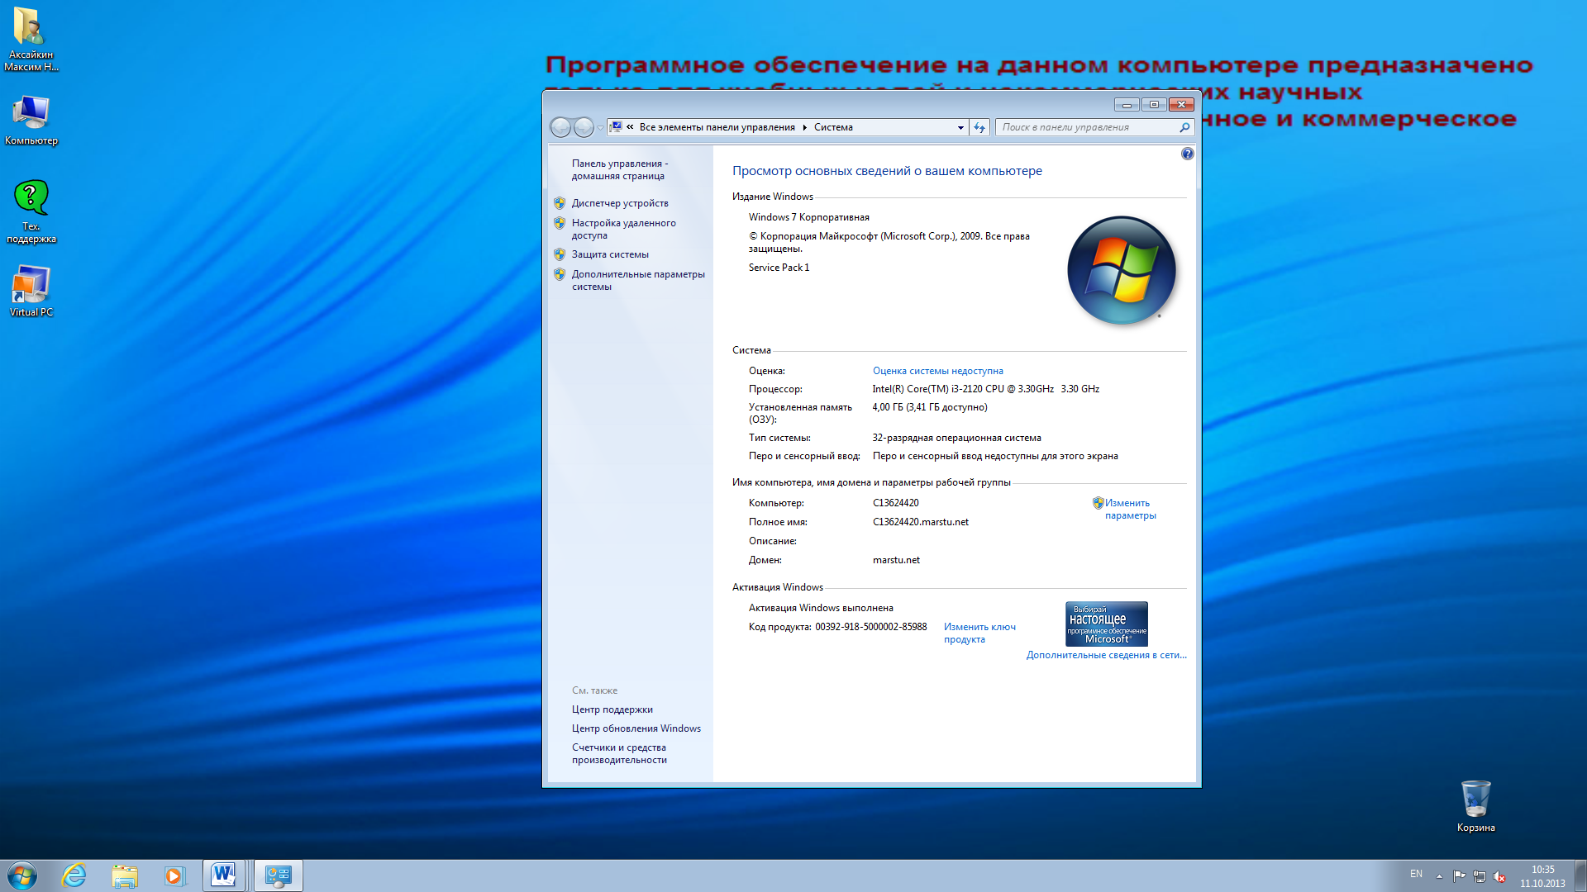
Task: Click Изменить ключ продукта link
Action: tap(979, 633)
